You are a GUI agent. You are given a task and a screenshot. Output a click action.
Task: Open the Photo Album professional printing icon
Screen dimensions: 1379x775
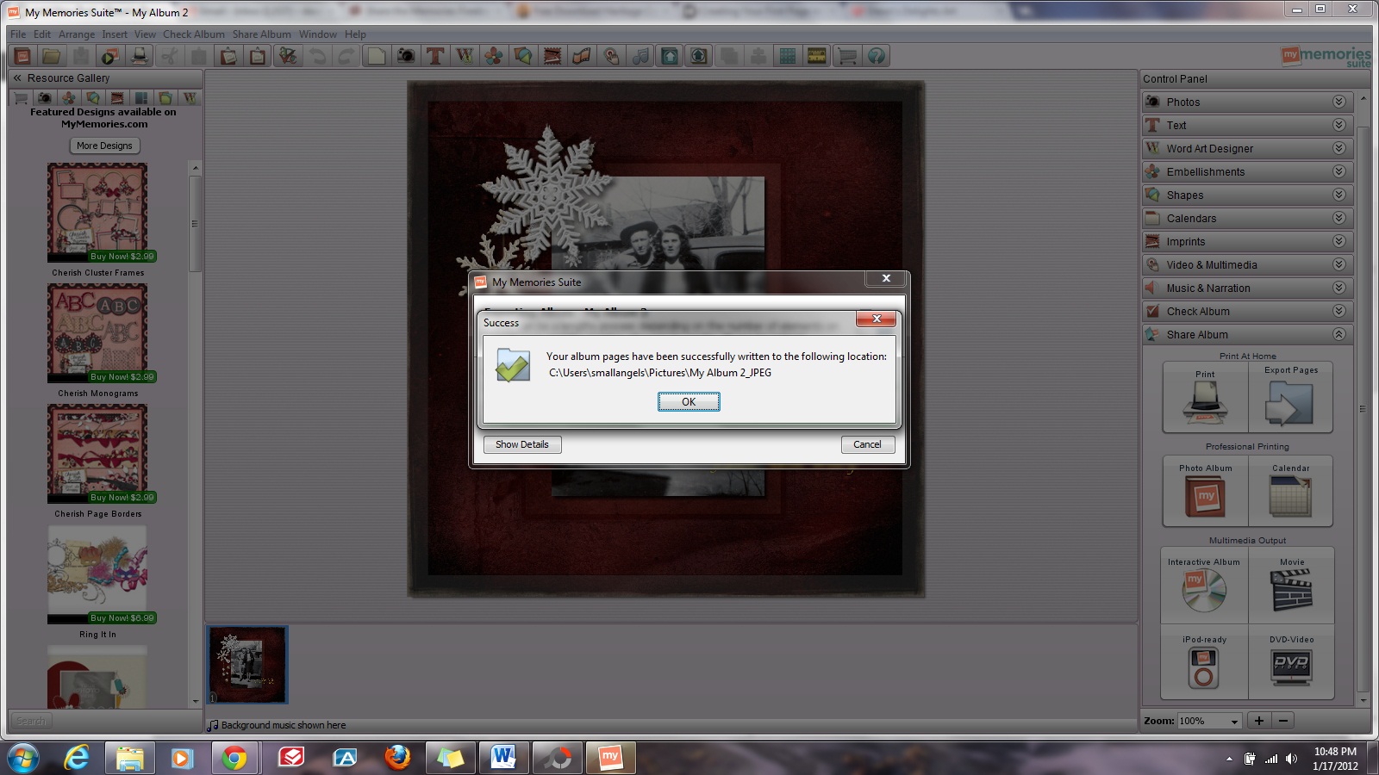coord(1205,497)
